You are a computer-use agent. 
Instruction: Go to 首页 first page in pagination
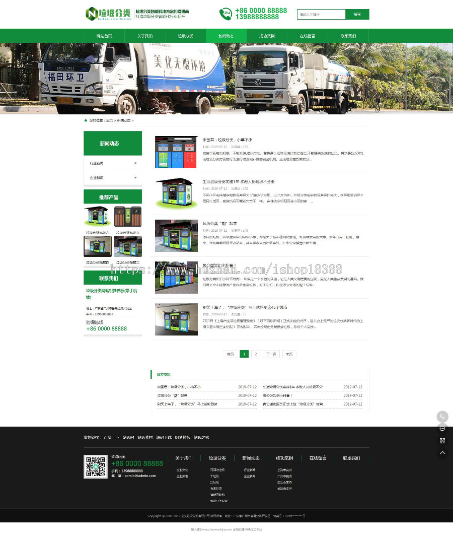(231, 354)
